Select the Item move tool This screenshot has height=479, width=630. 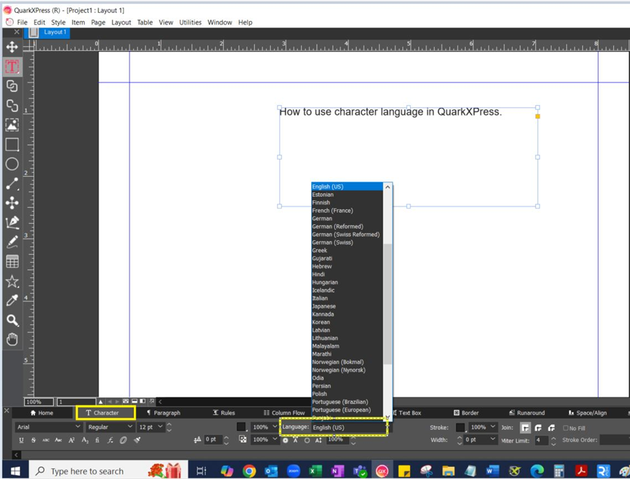click(12, 47)
